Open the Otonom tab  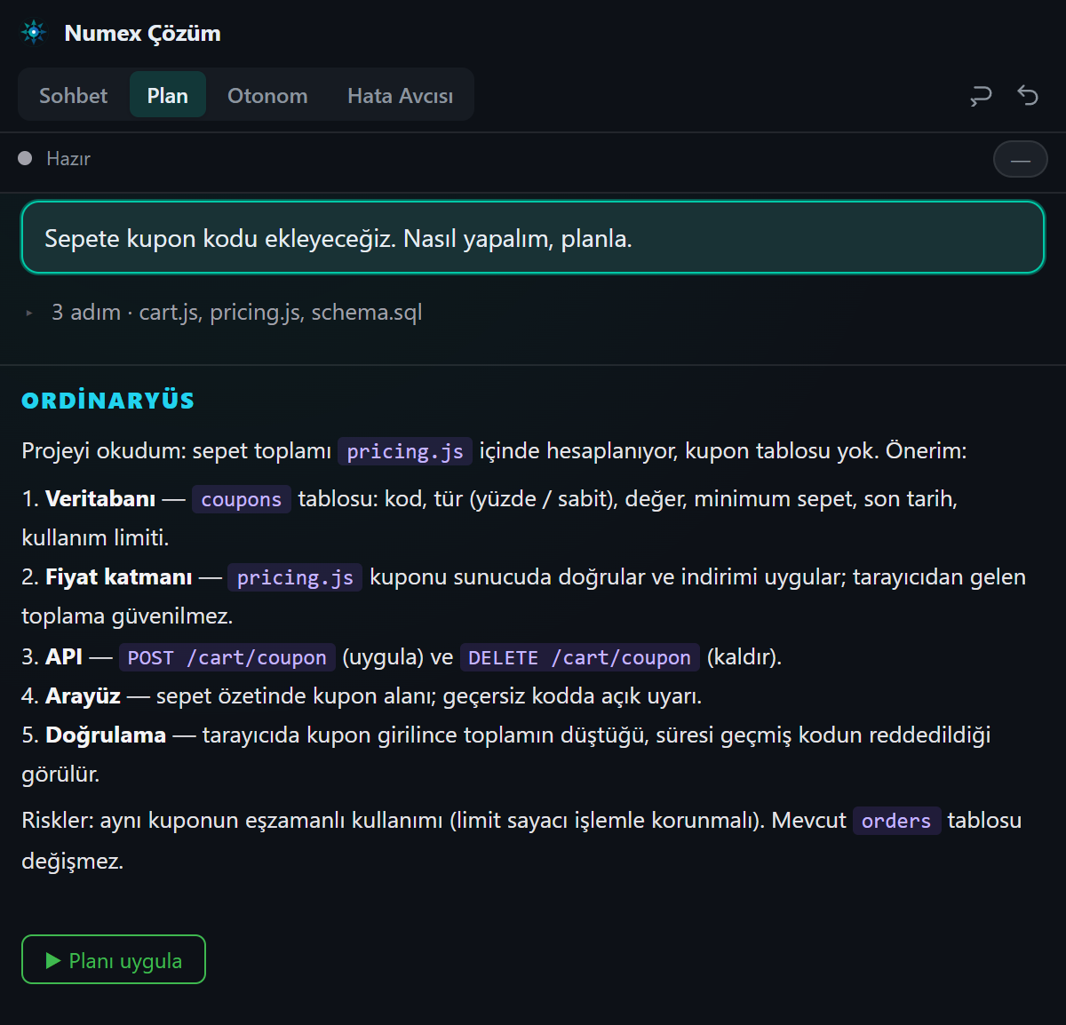pyautogui.click(x=267, y=95)
